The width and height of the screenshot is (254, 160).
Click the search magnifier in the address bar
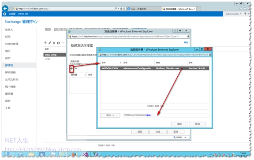click(116, 8)
